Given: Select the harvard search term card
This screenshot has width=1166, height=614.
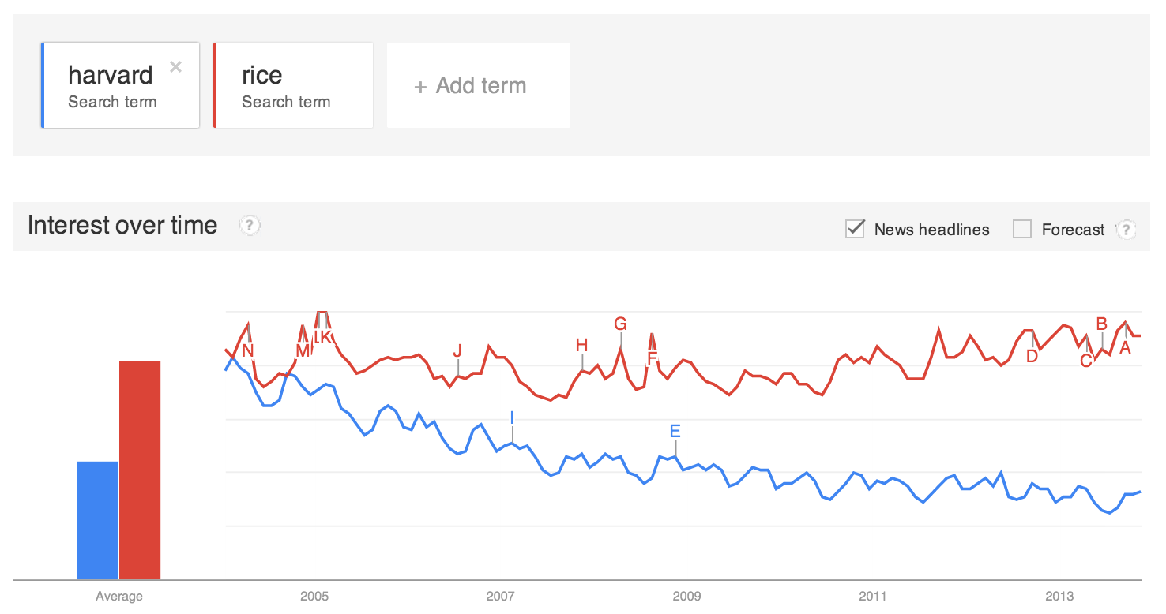Looking at the screenshot, I should coord(111,85).
